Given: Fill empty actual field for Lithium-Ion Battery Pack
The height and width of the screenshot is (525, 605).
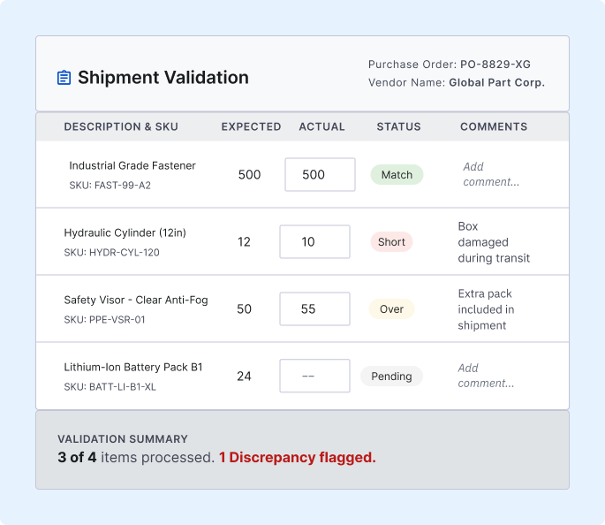Looking at the screenshot, I should tap(314, 376).
